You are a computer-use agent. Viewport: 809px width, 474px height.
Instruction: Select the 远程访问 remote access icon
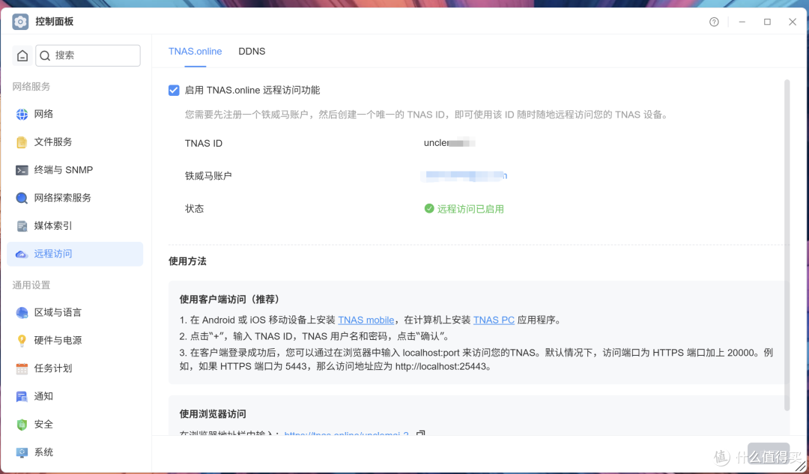22,254
